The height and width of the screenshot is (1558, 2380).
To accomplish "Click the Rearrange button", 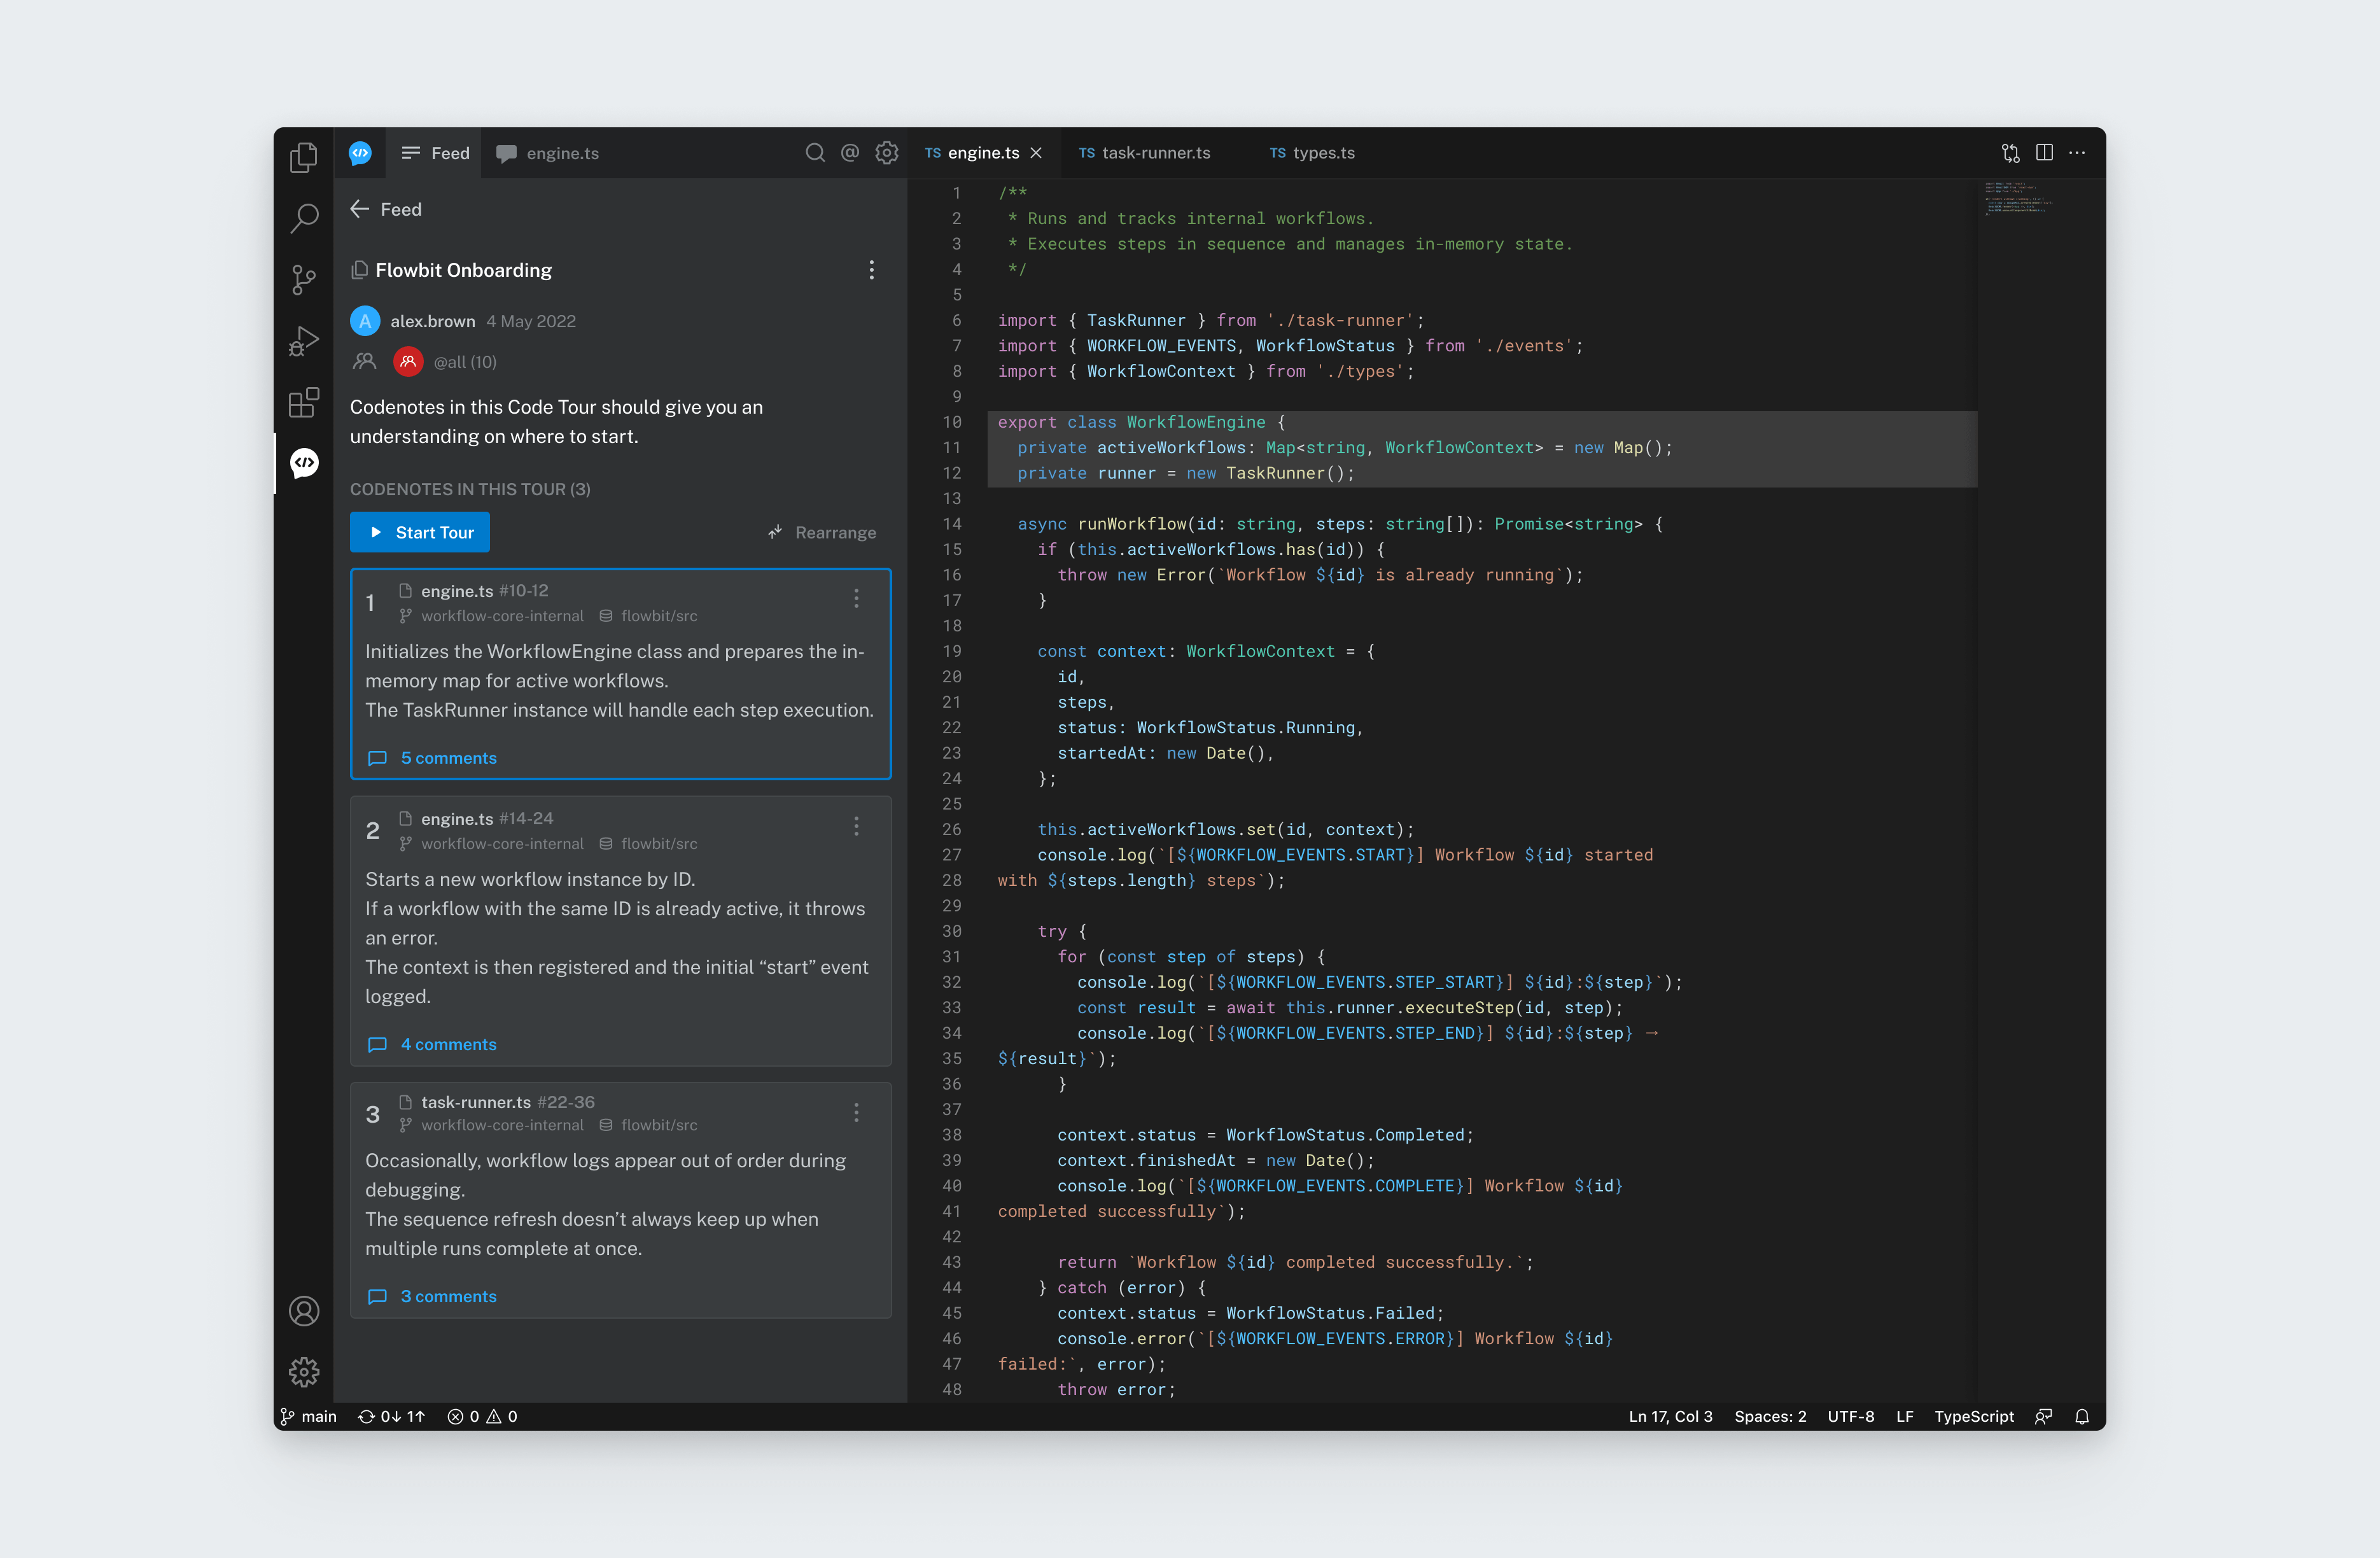I will [x=822, y=533].
